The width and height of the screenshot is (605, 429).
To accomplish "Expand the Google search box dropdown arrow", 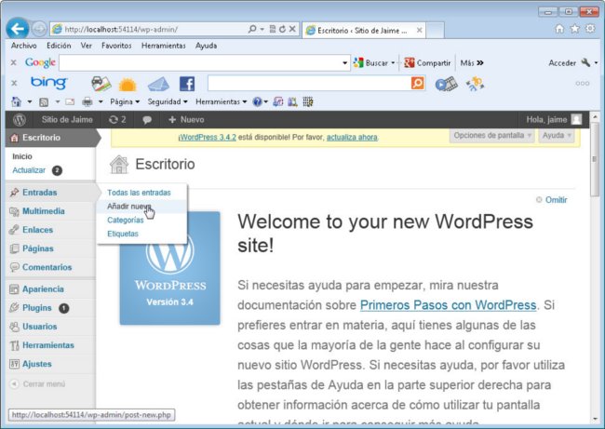I will coord(345,63).
